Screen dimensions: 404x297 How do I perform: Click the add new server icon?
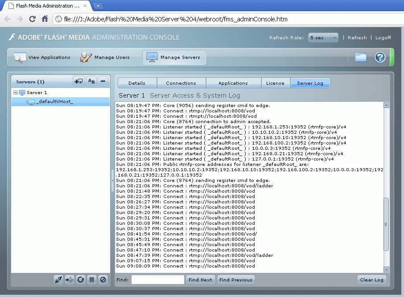tap(78, 82)
